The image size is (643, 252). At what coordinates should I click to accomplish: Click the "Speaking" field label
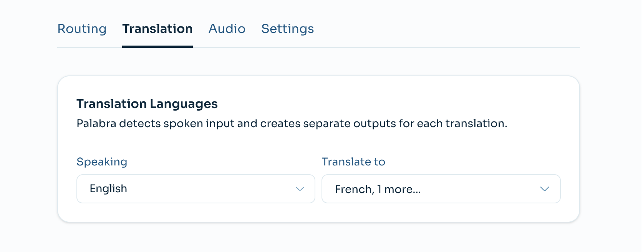coord(102,162)
